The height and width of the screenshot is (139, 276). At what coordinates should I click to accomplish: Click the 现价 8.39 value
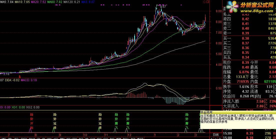point(245,63)
